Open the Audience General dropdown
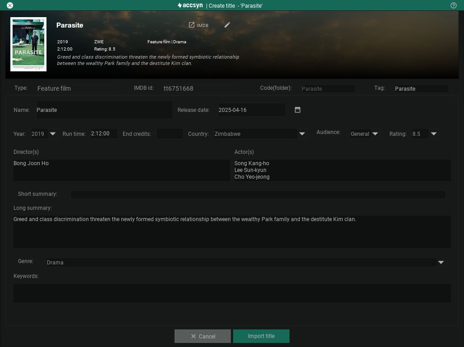 364,134
